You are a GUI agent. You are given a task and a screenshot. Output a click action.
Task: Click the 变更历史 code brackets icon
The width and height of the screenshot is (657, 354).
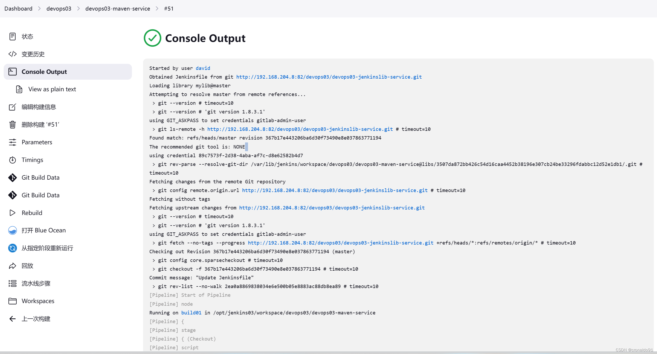[x=12, y=54]
